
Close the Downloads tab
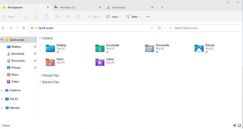click(152, 7)
